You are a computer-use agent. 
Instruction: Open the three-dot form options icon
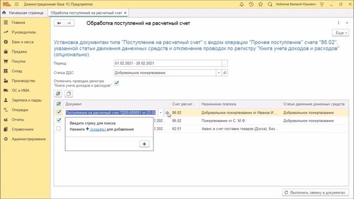point(339,23)
